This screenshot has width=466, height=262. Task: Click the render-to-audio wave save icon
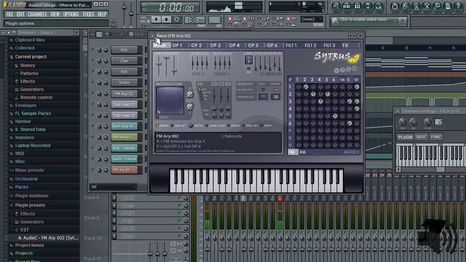pos(416,6)
